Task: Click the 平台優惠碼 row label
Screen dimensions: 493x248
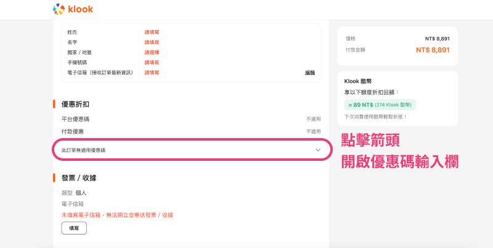Action: (x=75, y=119)
